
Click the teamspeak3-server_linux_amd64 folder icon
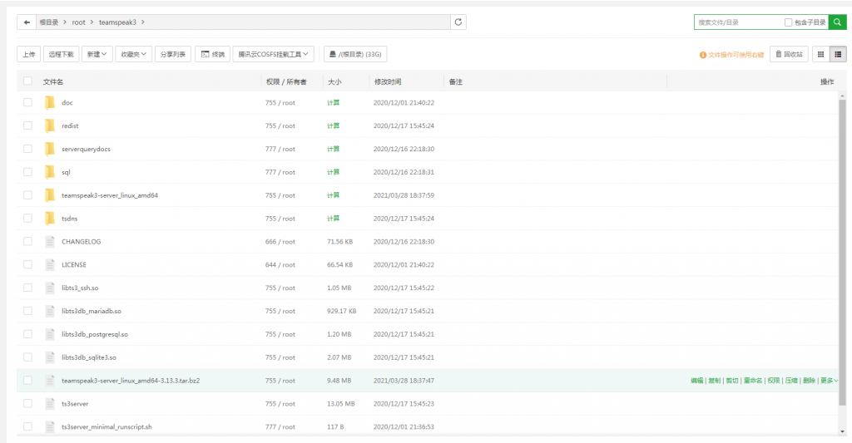tap(49, 195)
